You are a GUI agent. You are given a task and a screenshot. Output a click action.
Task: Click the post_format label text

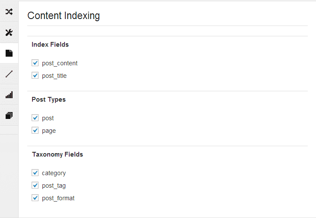58,198
